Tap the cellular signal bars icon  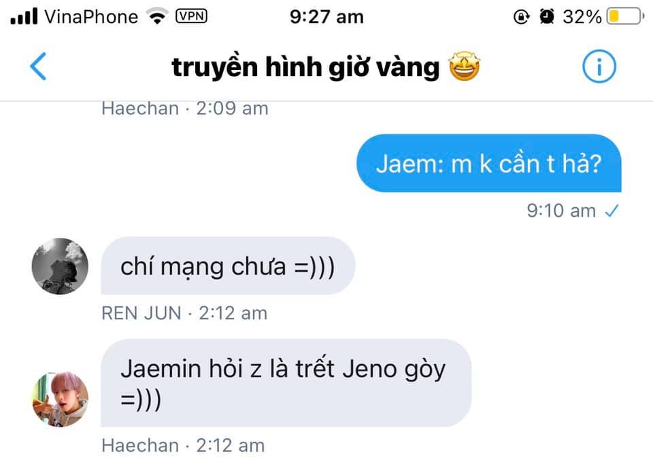pos(24,16)
